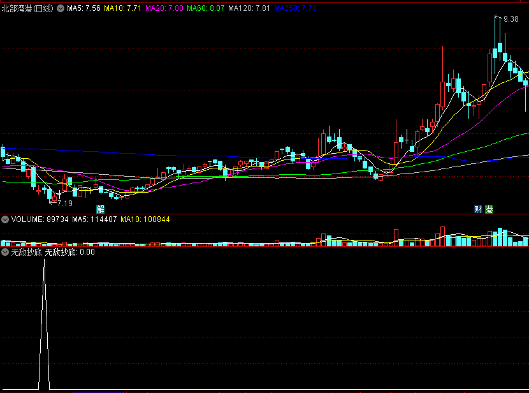Select the MA120: 7.81 label
The image size is (529, 393).
[x=249, y=8]
